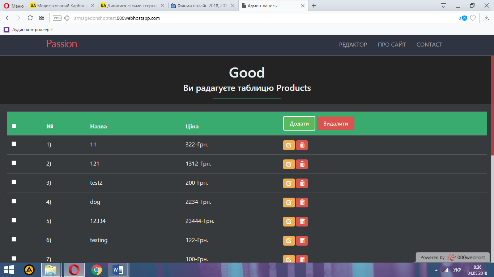Mark checkbox for row 5) 12334

(14, 220)
